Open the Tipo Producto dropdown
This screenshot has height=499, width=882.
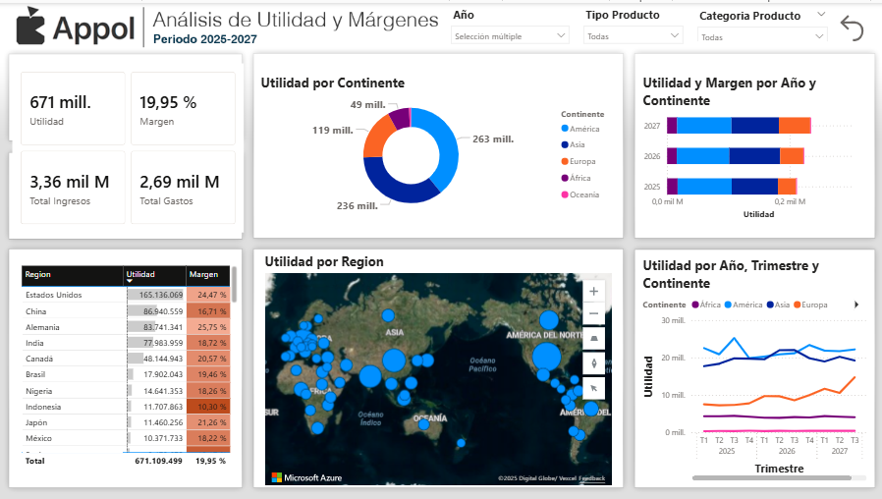[633, 36]
